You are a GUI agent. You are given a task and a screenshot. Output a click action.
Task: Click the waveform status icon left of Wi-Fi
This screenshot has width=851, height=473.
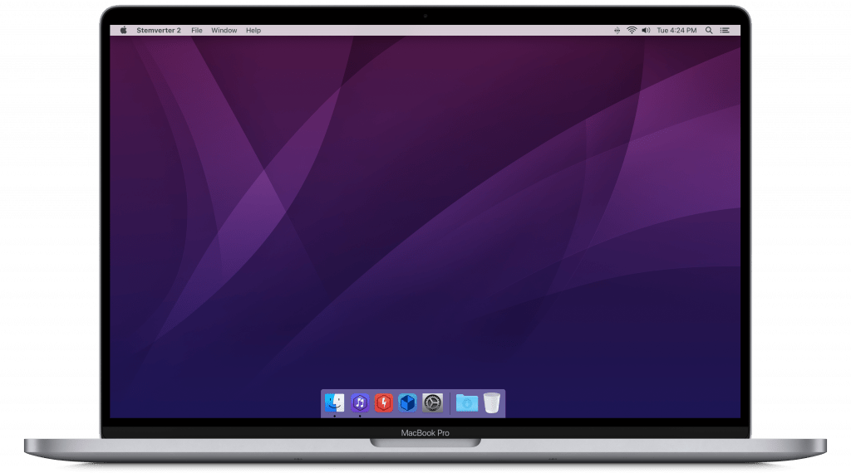[x=617, y=31]
